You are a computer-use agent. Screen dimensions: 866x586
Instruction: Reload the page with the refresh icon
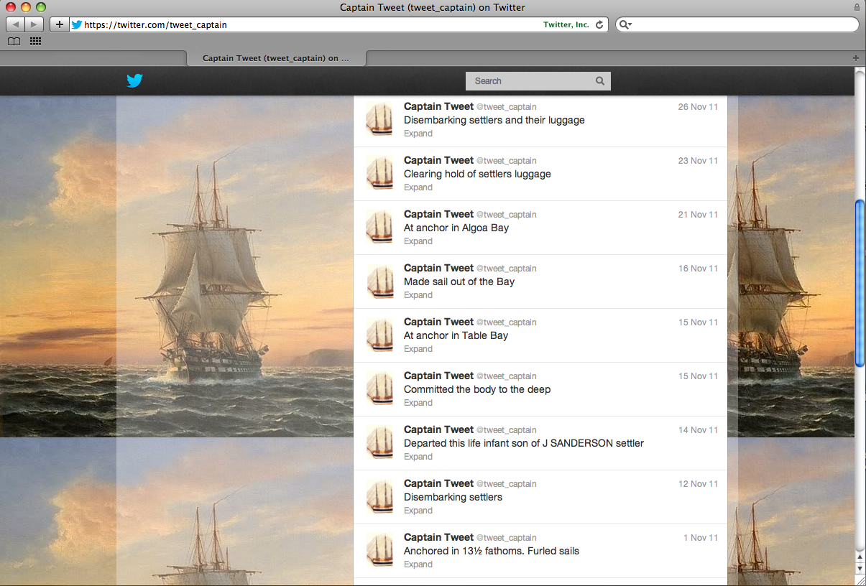(599, 24)
